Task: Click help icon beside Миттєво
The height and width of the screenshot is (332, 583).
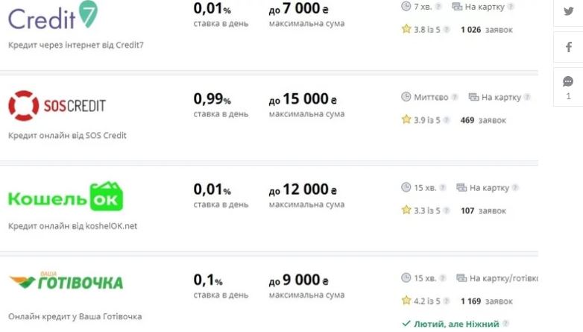Action: tap(454, 97)
